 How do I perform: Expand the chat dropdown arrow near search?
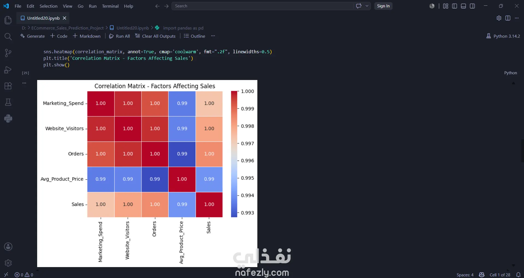[x=367, y=6]
